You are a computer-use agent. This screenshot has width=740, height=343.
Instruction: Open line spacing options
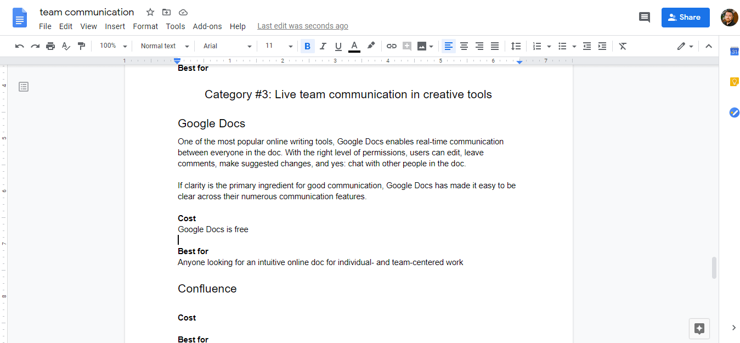[x=516, y=46]
